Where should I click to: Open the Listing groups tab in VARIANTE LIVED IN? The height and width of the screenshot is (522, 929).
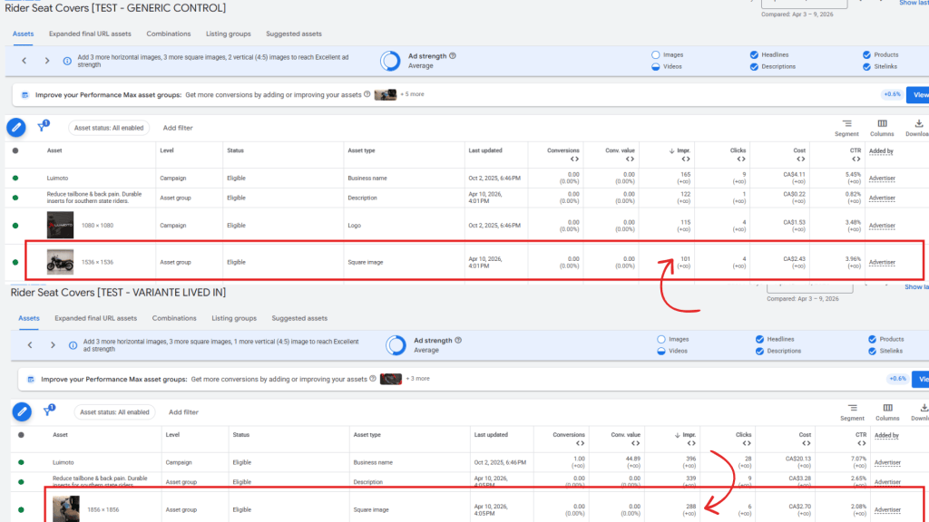(234, 318)
